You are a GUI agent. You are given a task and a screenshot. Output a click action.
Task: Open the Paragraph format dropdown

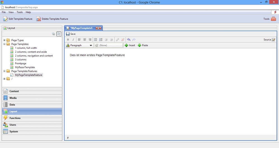coord(79,45)
